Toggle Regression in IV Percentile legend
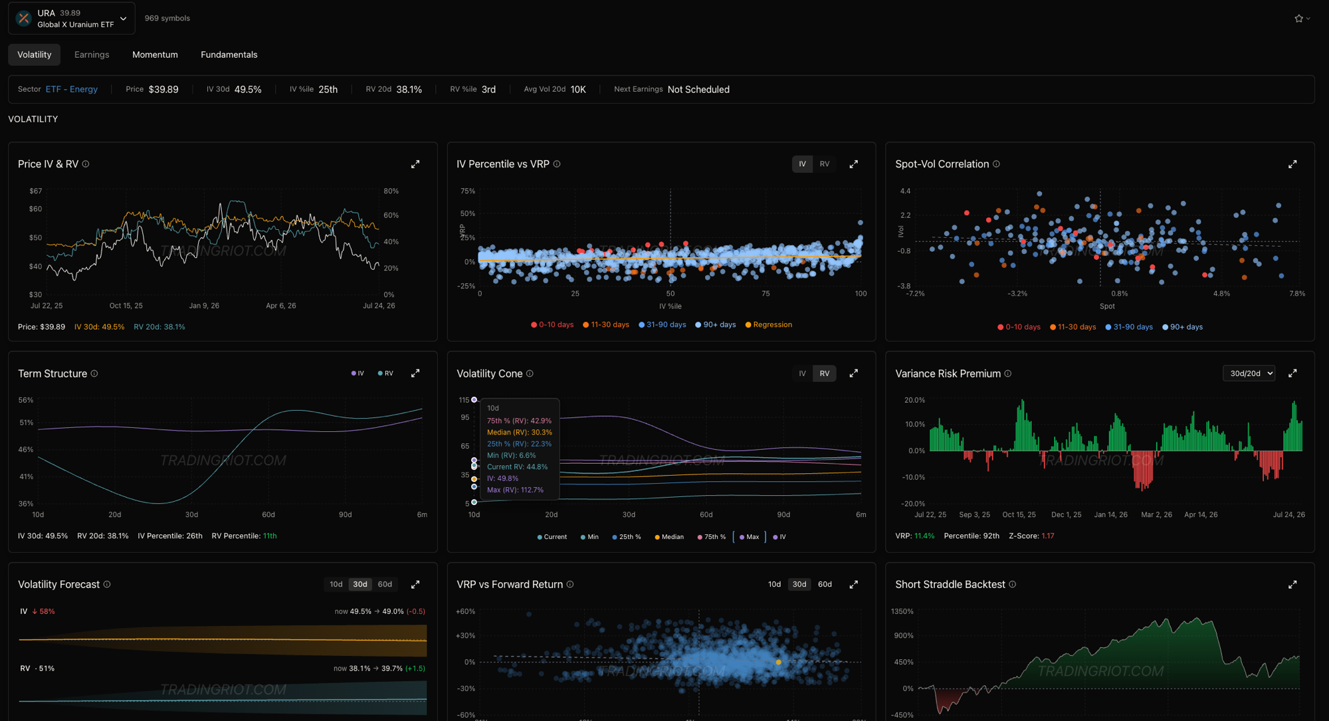Image resolution: width=1329 pixels, height=721 pixels. pyautogui.click(x=769, y=325)
